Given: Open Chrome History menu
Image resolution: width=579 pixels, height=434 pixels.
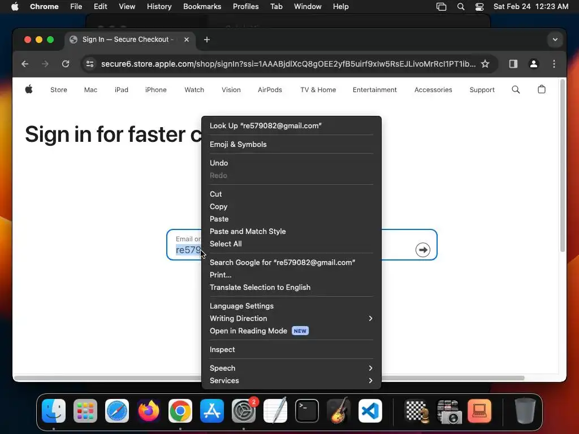Looking at the screenshot, I should [x=159, y=7].
